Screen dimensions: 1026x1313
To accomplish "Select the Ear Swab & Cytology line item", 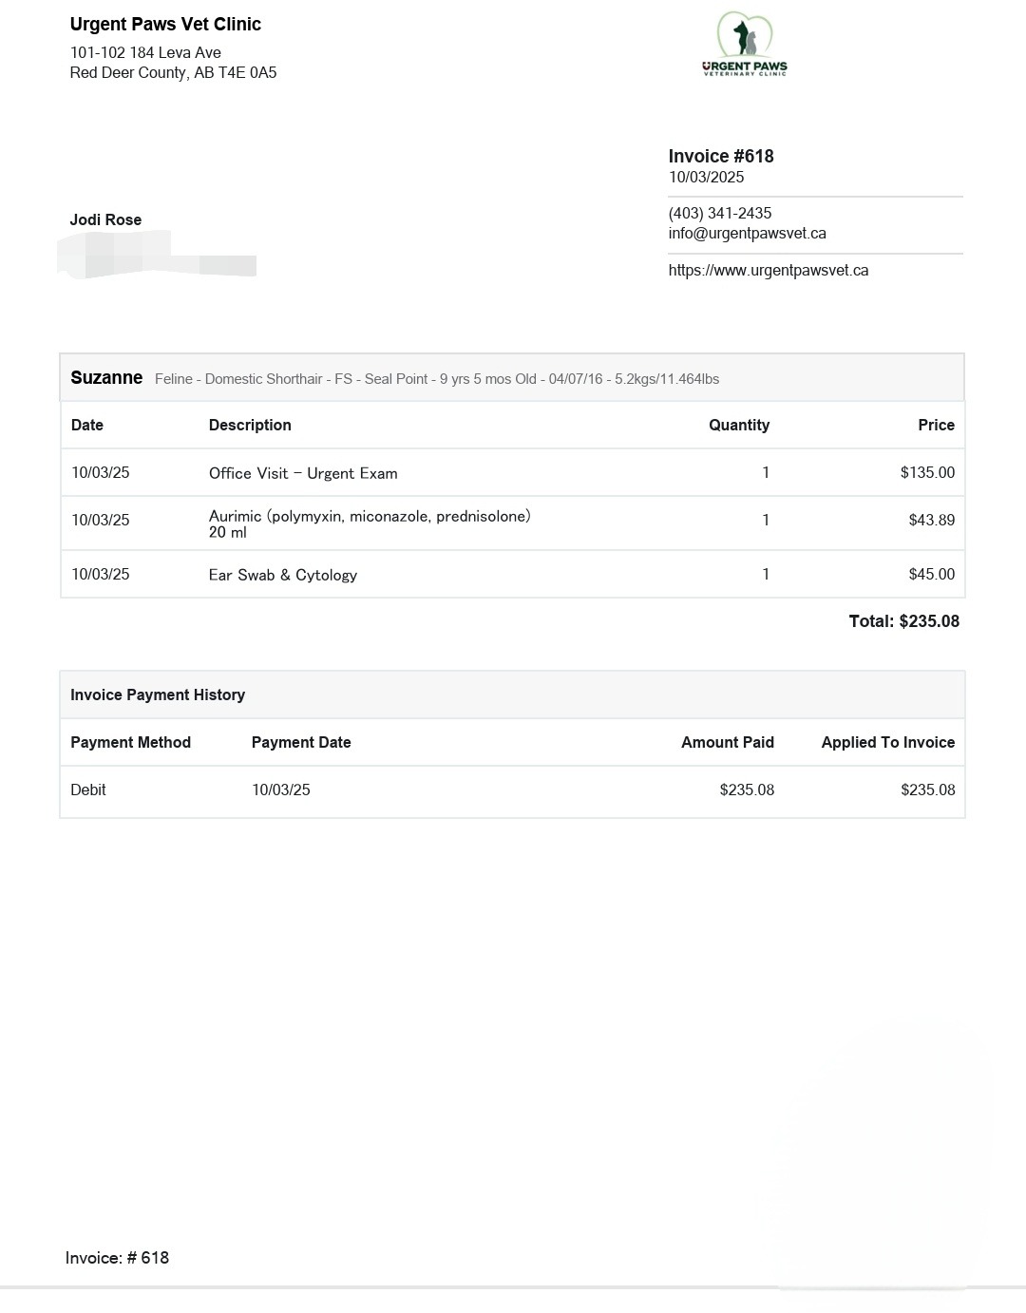I will (x=513, y=574).
